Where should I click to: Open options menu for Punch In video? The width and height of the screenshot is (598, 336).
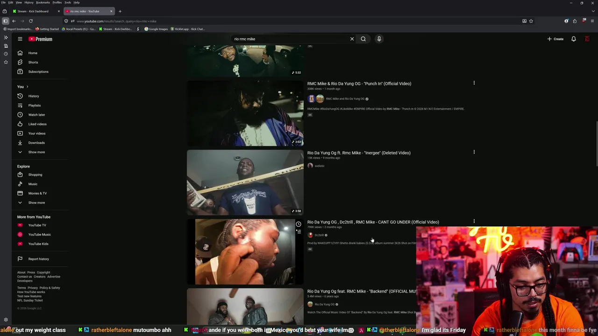pyautogui.click(x=474, y=83)
